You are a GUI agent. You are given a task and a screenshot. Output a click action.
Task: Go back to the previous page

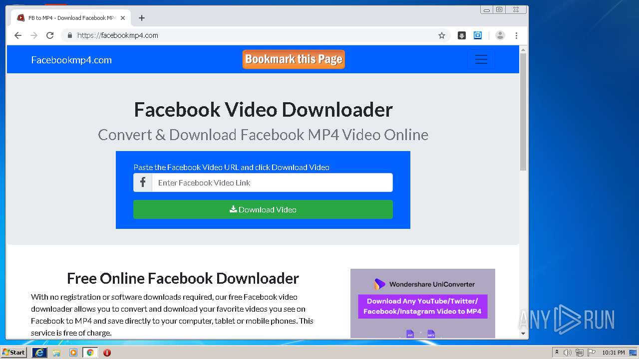tap(18, 35)
